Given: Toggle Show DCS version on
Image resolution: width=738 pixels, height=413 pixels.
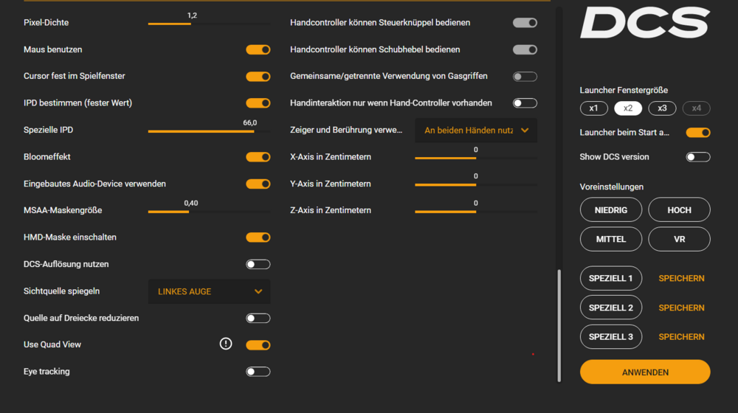Looking at the screenshot, I should click(698, 157).
